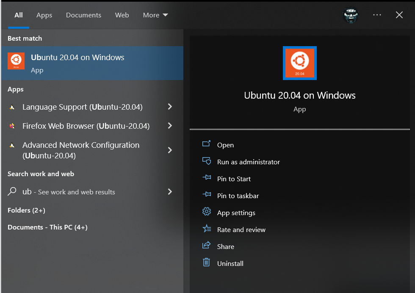Click the Share arrow icon
Image resolution: width=415 pixels, height=293 pixels.
tap(206, 246)
